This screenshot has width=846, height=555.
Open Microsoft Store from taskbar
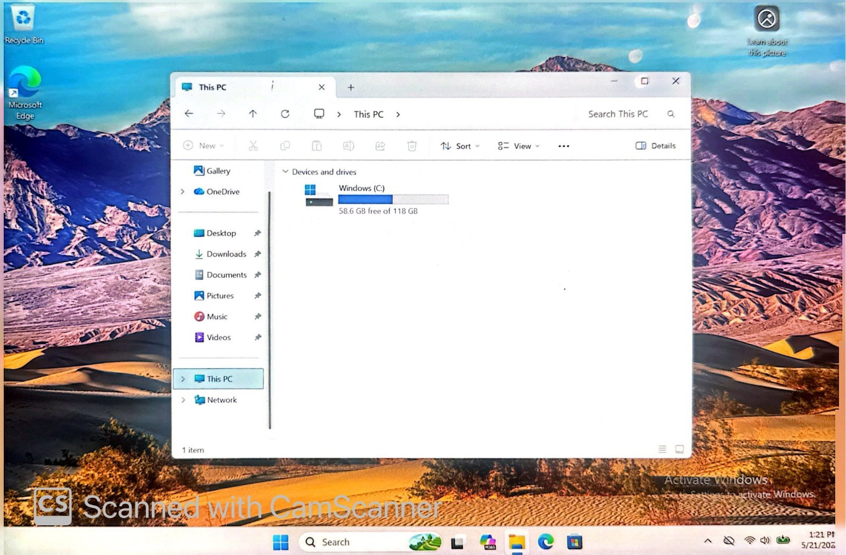[x=575, y=542]
